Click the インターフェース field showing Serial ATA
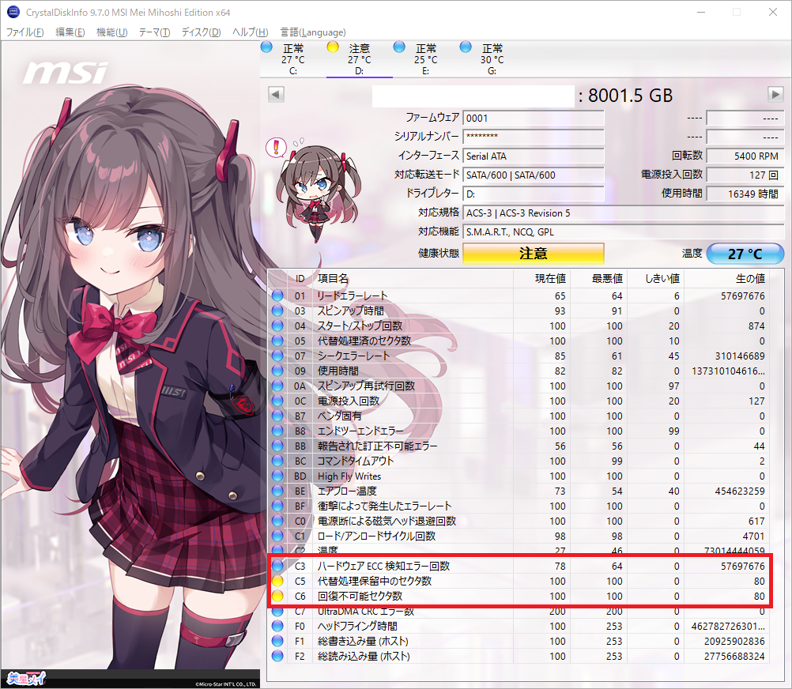The height and width of the screenshot is (689, 792). coord(534,156)
